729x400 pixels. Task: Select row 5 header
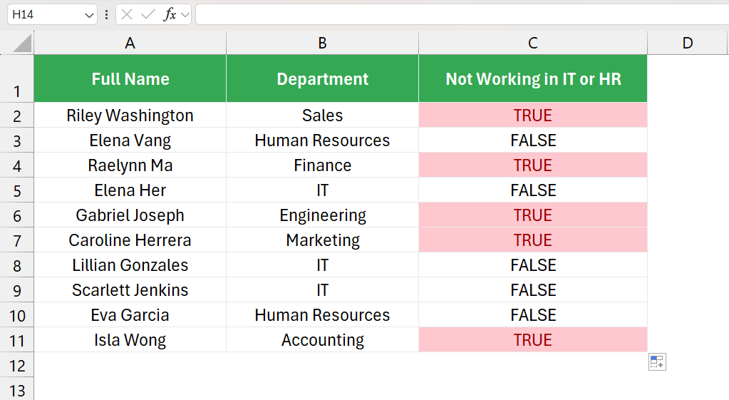pyautogui.click(x=16, y=190)
